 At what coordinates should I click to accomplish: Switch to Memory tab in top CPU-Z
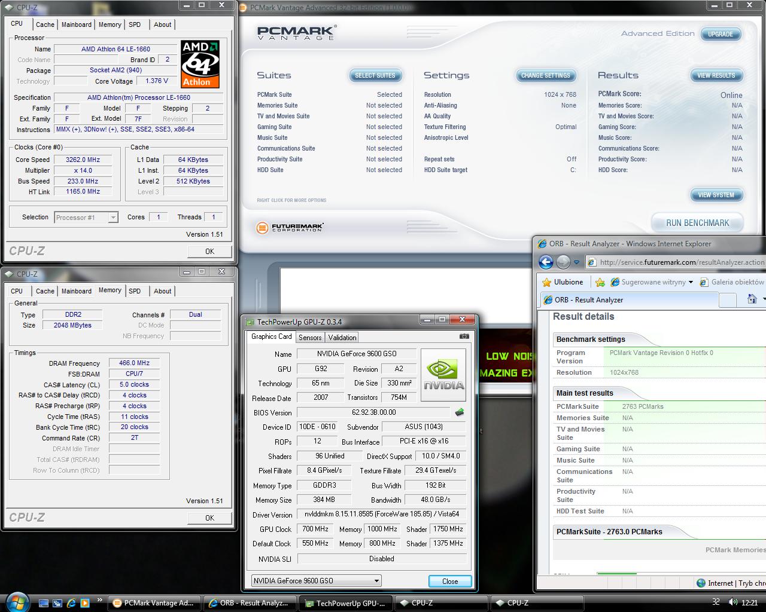[x=110, y=25]
